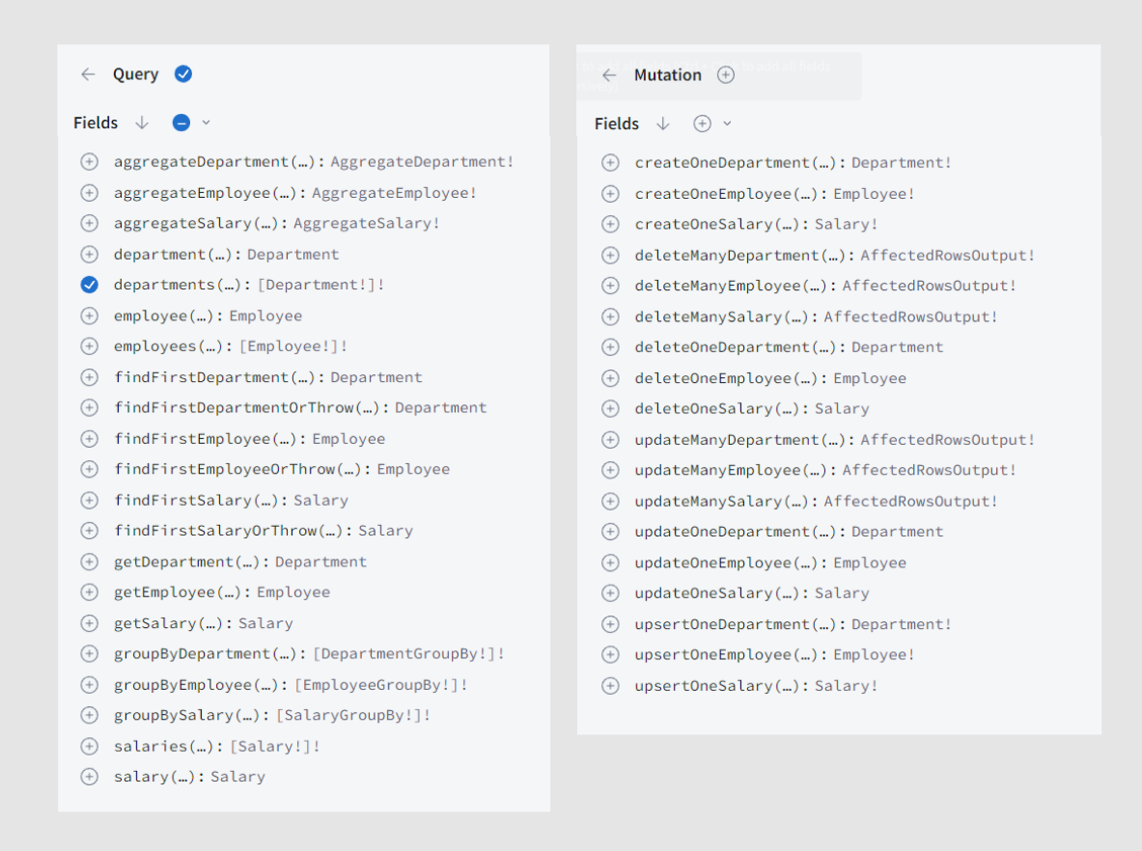Click the plus icon next to createOneSalary
This screenshot has height=851, width=1142.
click(610, 224)
